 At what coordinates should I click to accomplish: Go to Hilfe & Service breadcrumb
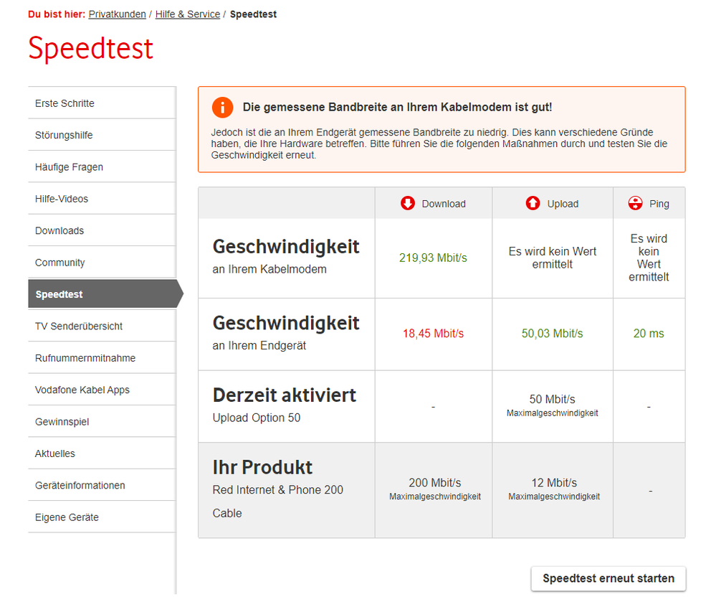coord(188,14)
